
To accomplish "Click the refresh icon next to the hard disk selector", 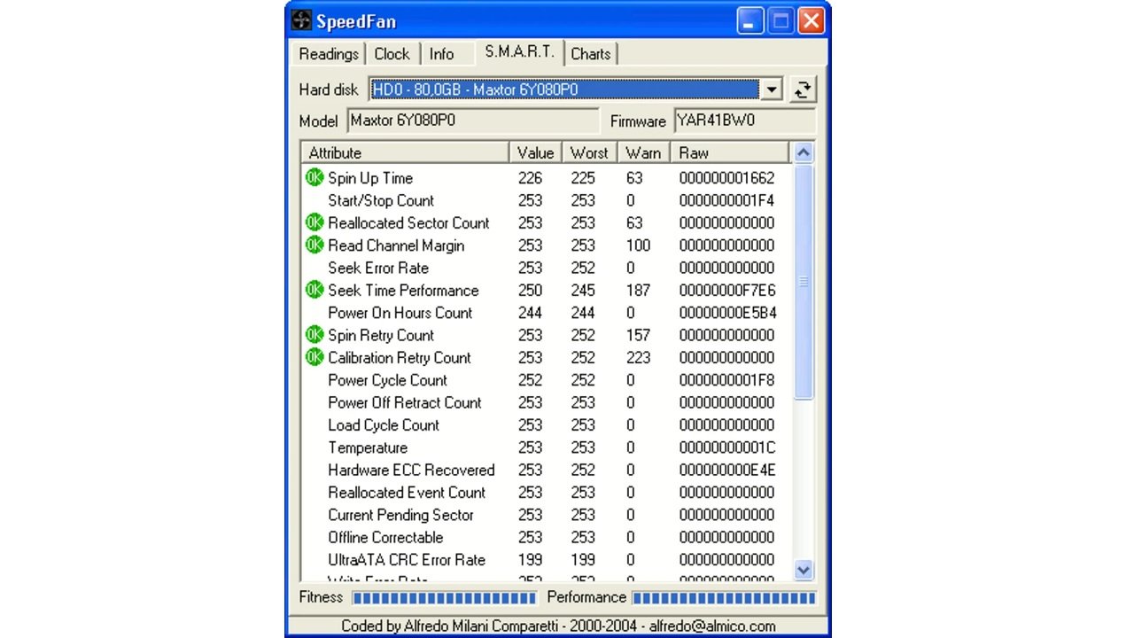I will pyautogui.click(x=803, y=89).
